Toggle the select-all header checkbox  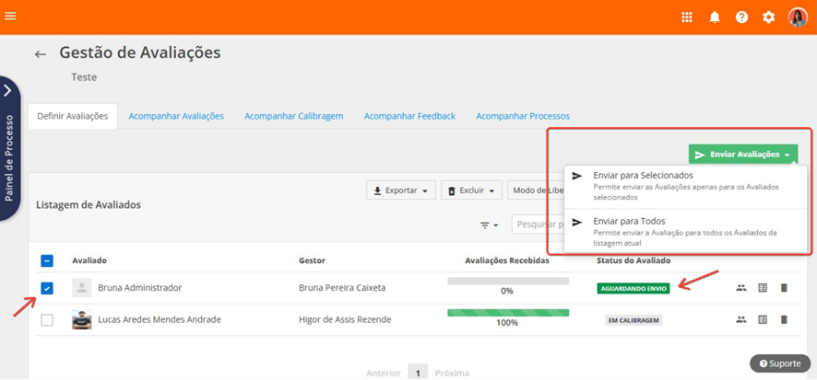point(47,260)
